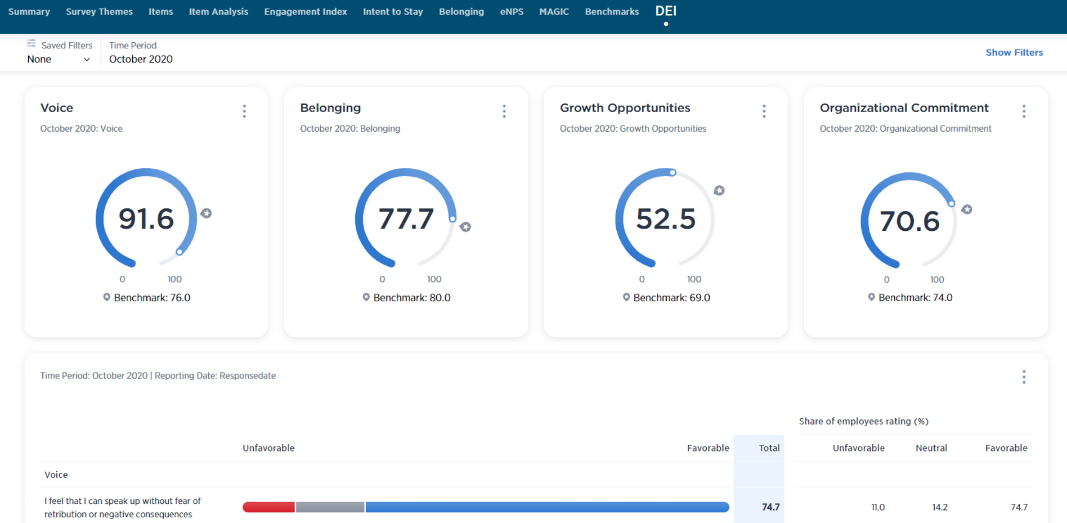Viewport: 1067px width, 523px height.
Task: Click the Total column header
Action: (x=768, y=448)
